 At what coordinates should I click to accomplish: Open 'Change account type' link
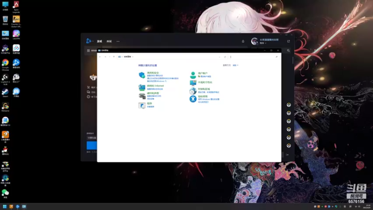(206, 77)
